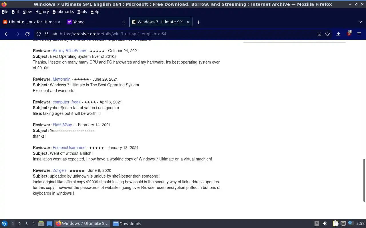This screenshot has width=366, height=228.
Task: Click the text 'Excellent and wonderful'
Action: [54, 91]
